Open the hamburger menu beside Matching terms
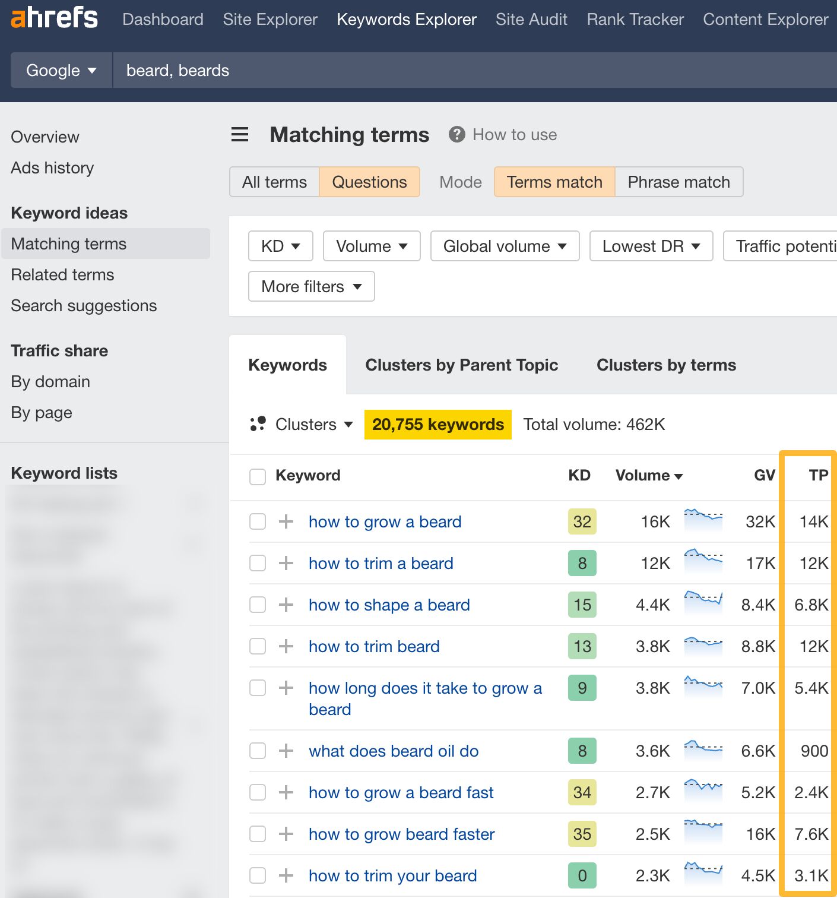 [239, 135]
